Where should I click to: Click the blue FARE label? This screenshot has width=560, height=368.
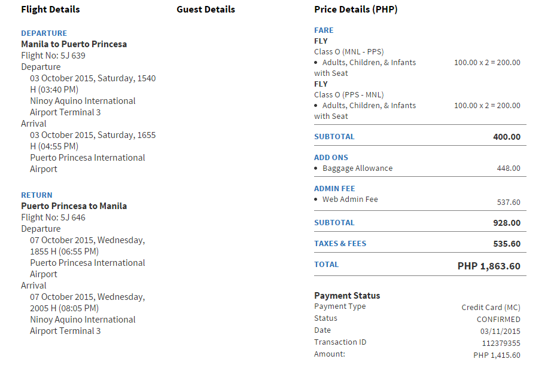324,30
